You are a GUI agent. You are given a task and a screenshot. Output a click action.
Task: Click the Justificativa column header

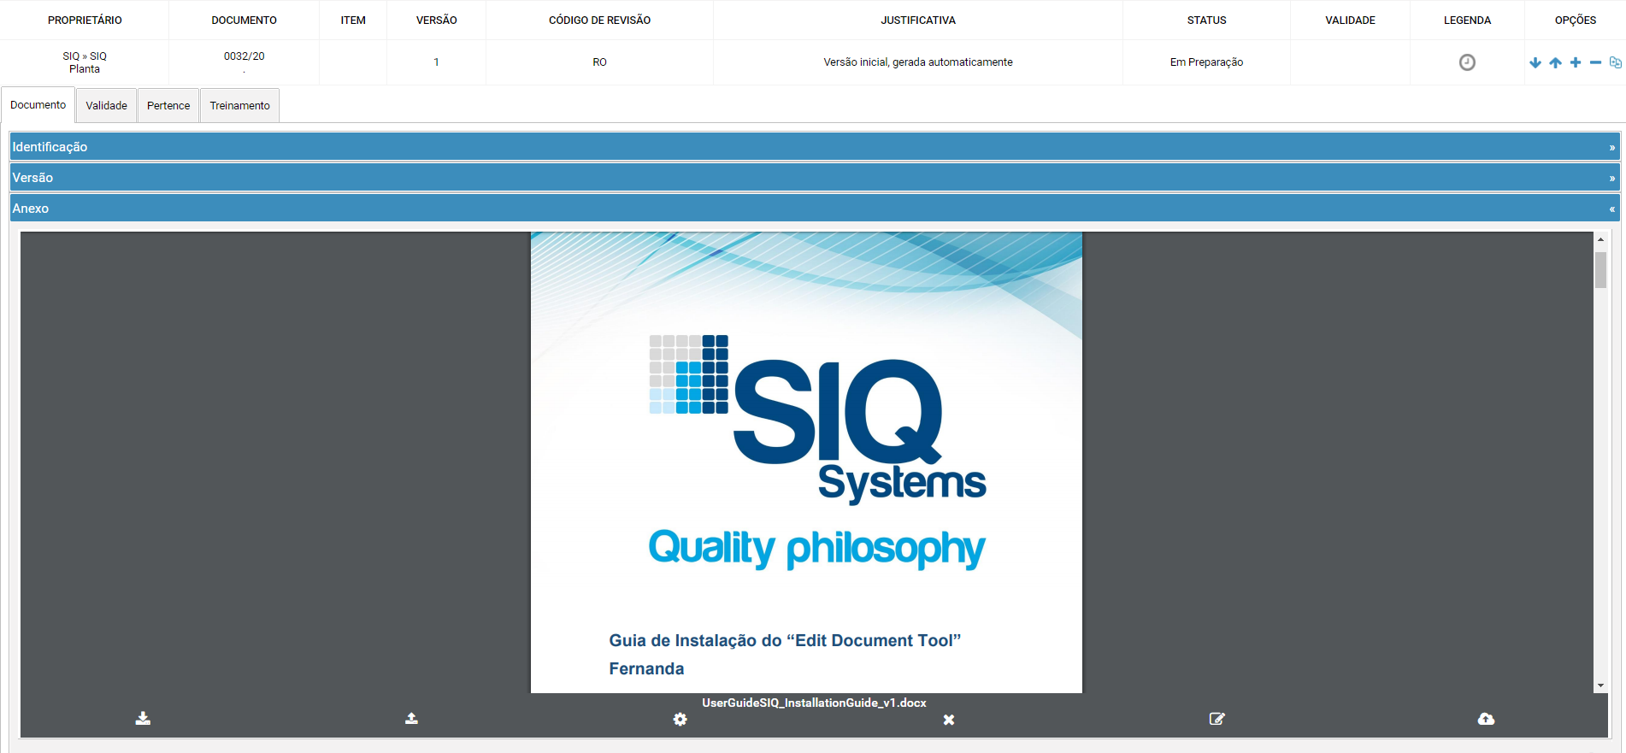918,21
